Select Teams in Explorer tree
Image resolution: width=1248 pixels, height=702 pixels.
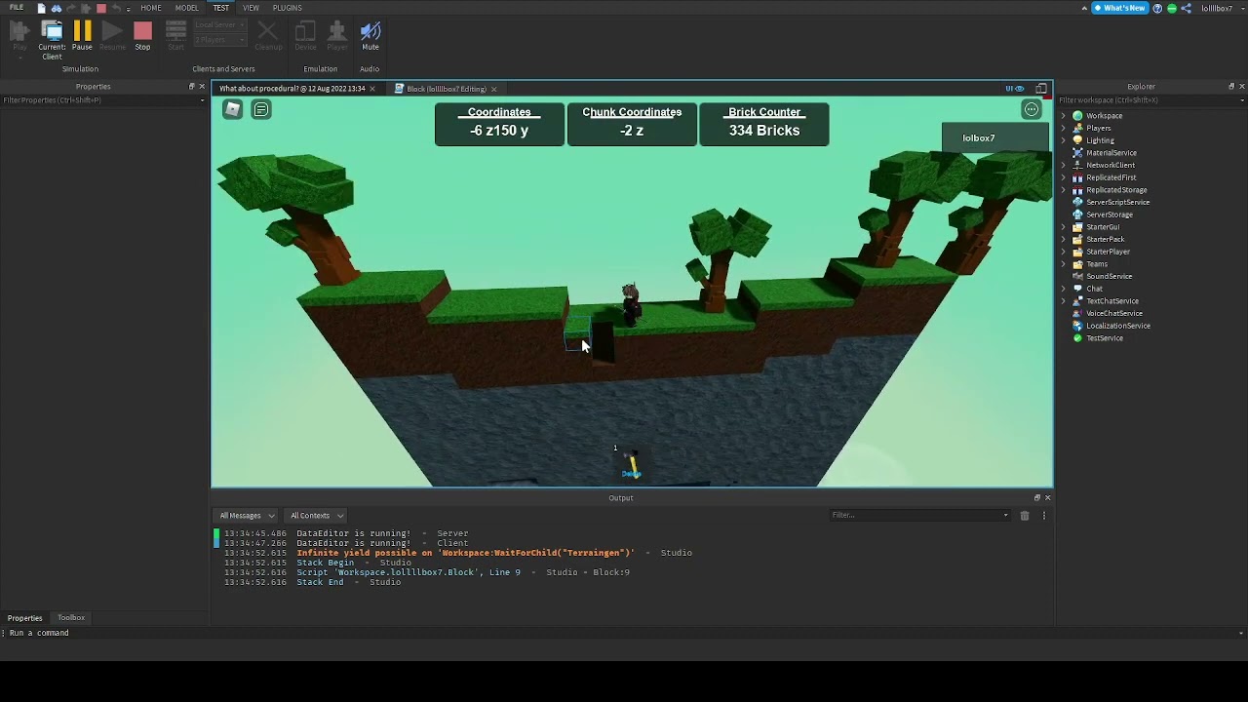tap(1097, 264)
